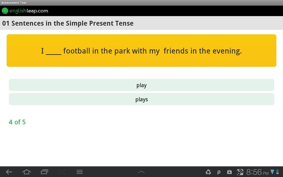Tap the Wi-Fi signal indicator

click(x=272, y=172)
